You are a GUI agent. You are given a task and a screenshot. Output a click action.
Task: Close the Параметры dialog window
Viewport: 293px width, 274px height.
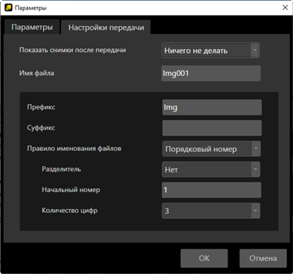tap(285, 7)
